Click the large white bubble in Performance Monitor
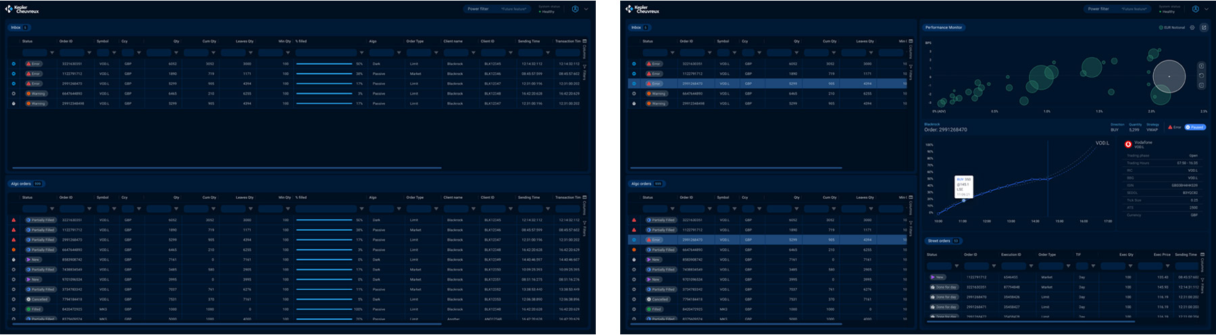This screenshot has width=1216, height=335. click(1169, 76)
